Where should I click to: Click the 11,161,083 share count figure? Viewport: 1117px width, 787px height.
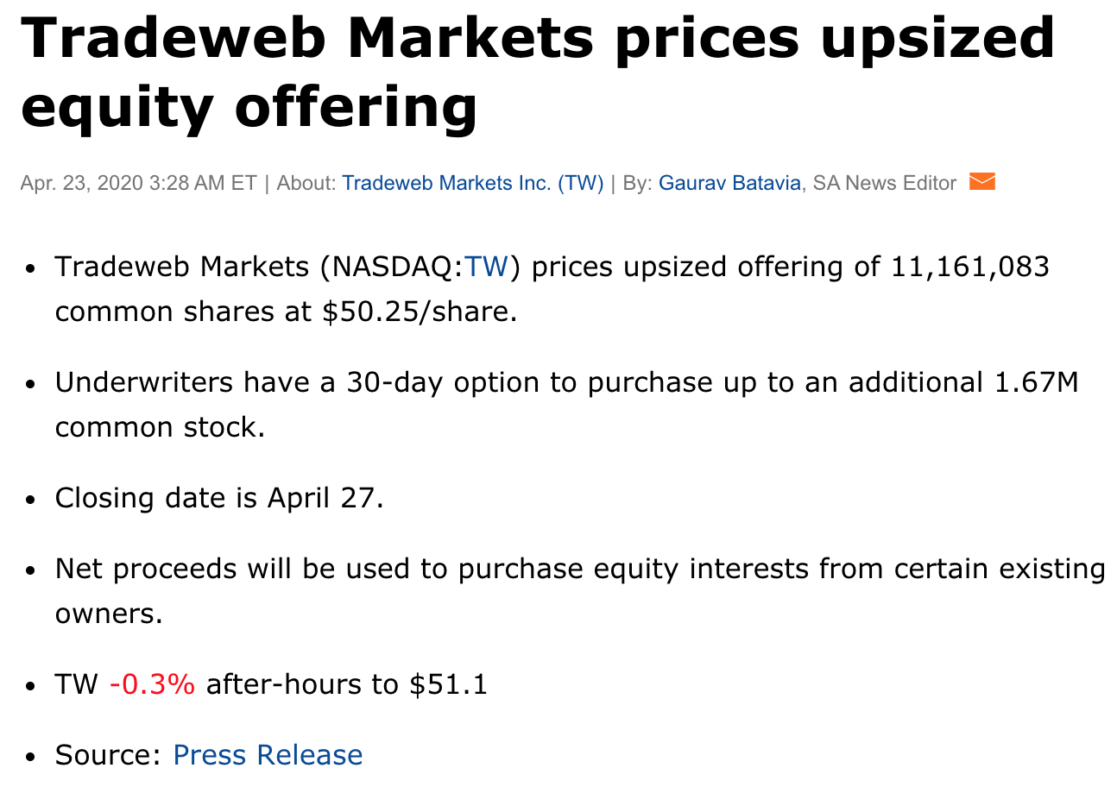(x=969, y=267)
